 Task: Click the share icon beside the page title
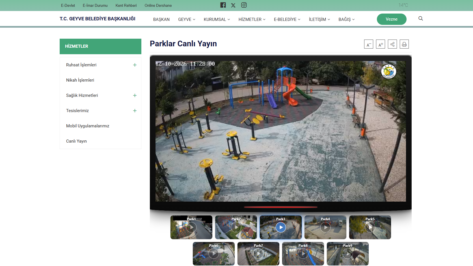pos(392,44)
